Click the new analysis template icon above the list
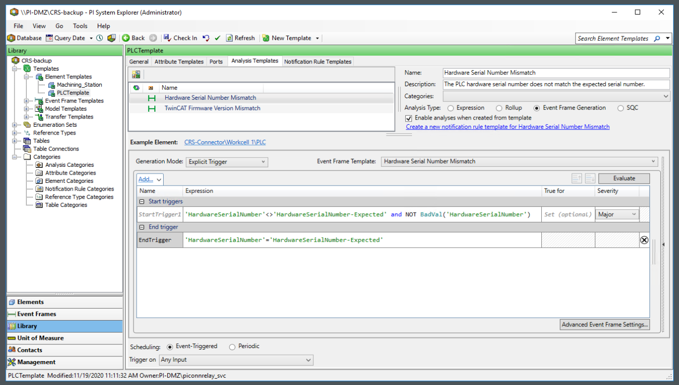This screenshot has width=679, height=385. point(136,74)
